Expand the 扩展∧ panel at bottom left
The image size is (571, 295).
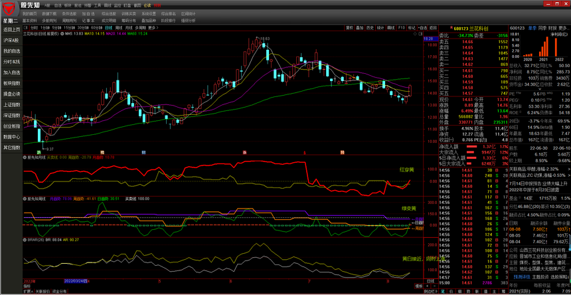29,292
